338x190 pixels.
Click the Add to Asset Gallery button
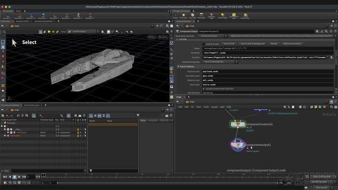pyautogui.click(x=292, y=43)
